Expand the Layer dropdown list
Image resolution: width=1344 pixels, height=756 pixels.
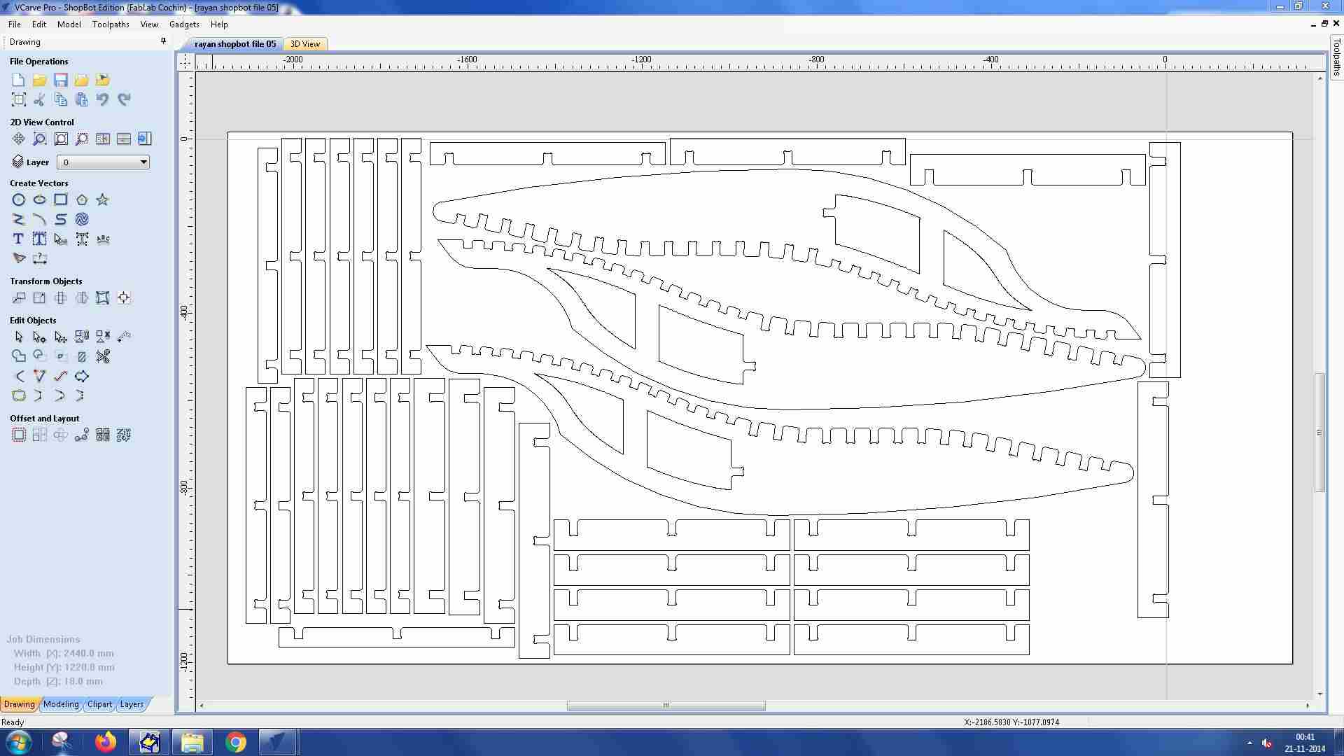click(x=143, y=162)
